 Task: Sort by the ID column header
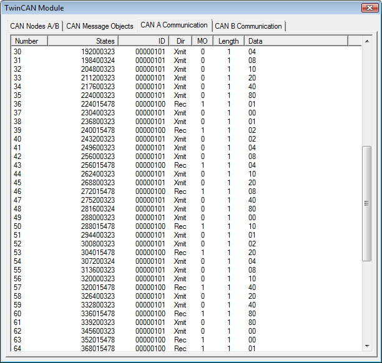[x=144, y=41]
